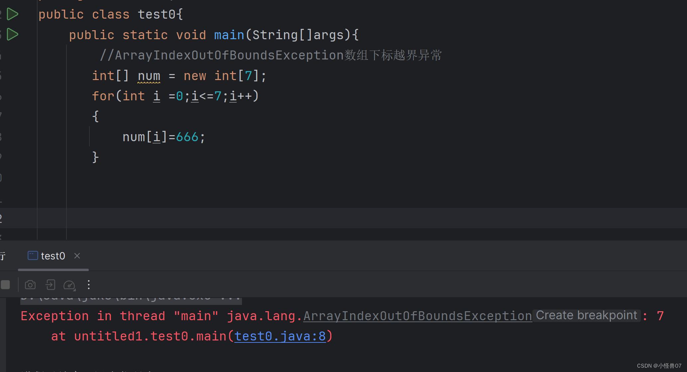This screenshot has width=687, height=372.
Task: Open the ArrayIndexOutOfBoundsException class link
Action: coord(417,316)
